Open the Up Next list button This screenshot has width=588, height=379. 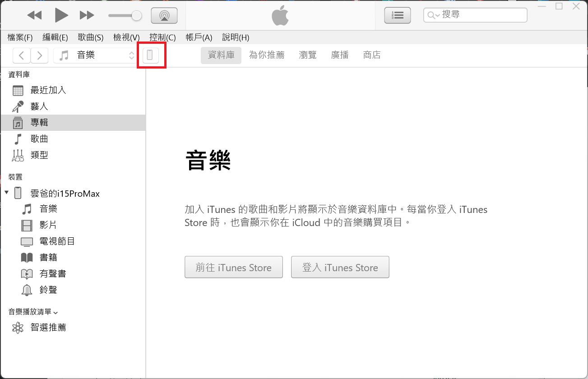click(x=397, y=15)
